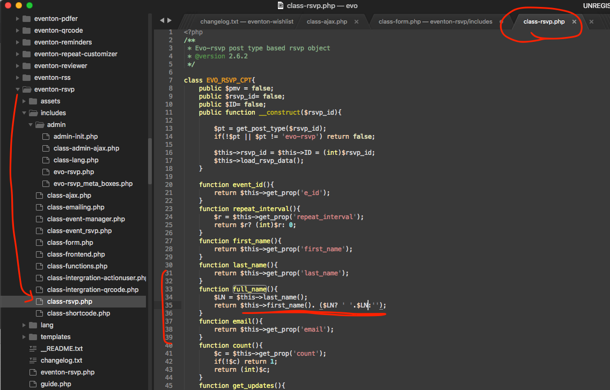This screenshot has height=390, width=610.
Task: Open class-frontend.php from the sidebar
Action: point(76,254)
